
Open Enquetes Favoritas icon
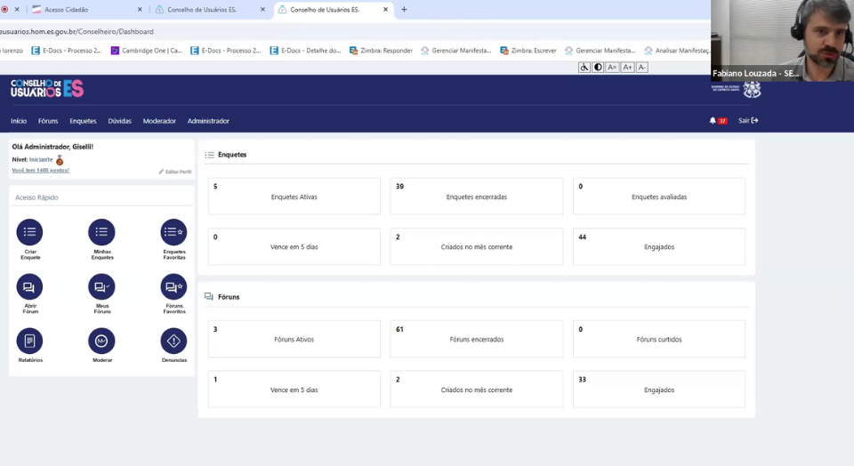(x=173, y=232)
